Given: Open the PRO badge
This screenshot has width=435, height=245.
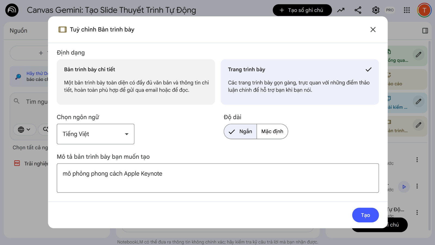Looking at the screenshot, I should tap(390, 10).
